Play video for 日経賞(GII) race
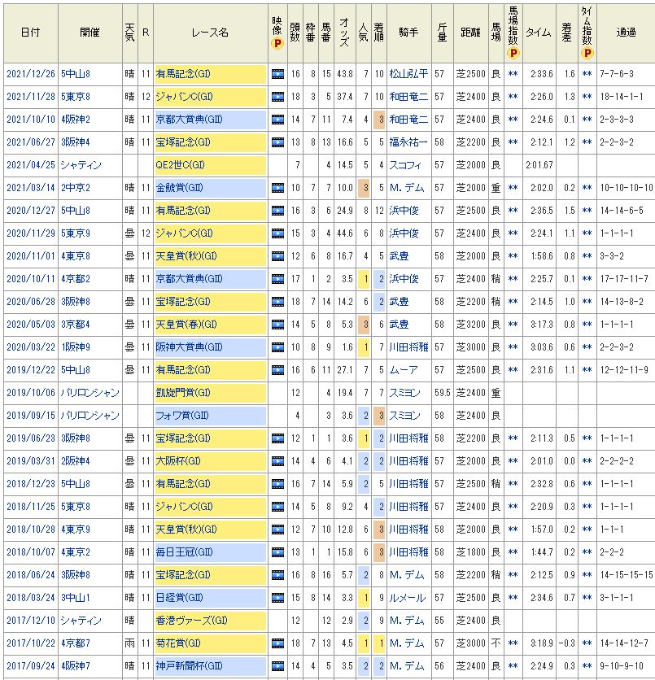The image size is (655, 680). (x=278, y=597)
